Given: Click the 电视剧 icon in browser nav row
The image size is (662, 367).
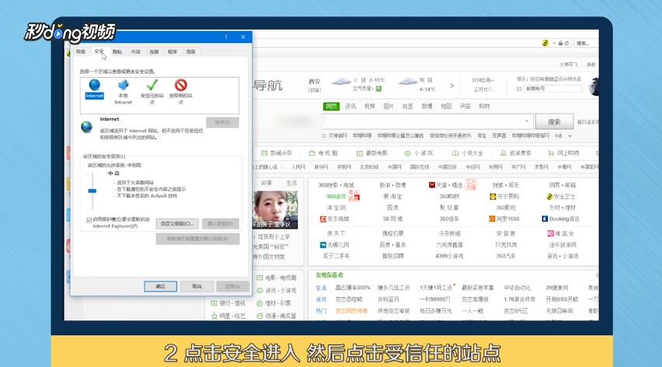Looking at the screenshot, I should [x=312, y=153].
